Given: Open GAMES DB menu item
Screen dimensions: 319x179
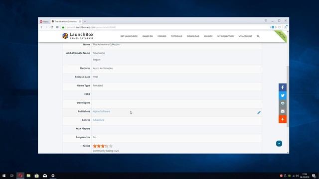Looking at the screenshot, I should click(x=148, y=36).
